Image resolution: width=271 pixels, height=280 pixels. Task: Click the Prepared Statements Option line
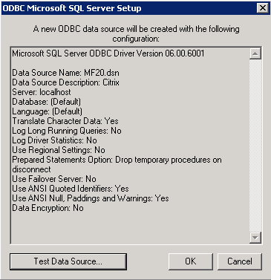pos(117,164)
